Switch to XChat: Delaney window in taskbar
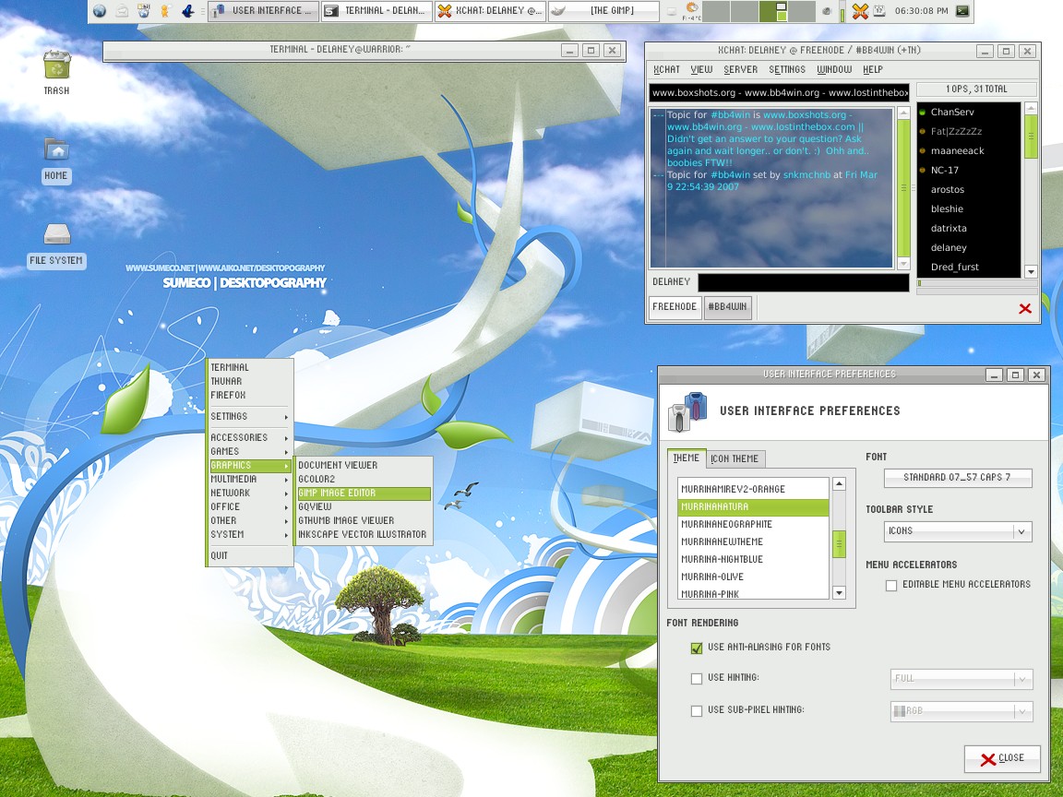The image size is (1063, 797). (489, 11)
